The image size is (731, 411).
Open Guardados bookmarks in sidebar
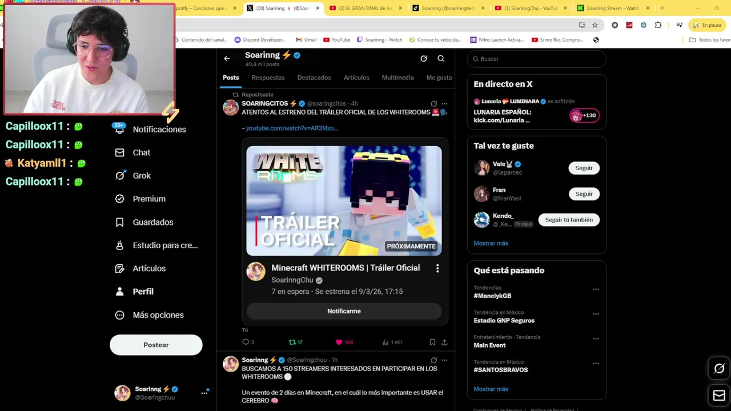pos(144,222)
